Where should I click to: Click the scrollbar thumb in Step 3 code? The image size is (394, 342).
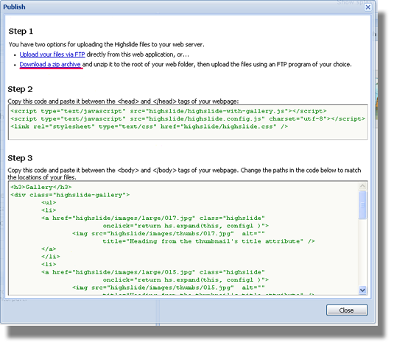click(x=362, y=205)
